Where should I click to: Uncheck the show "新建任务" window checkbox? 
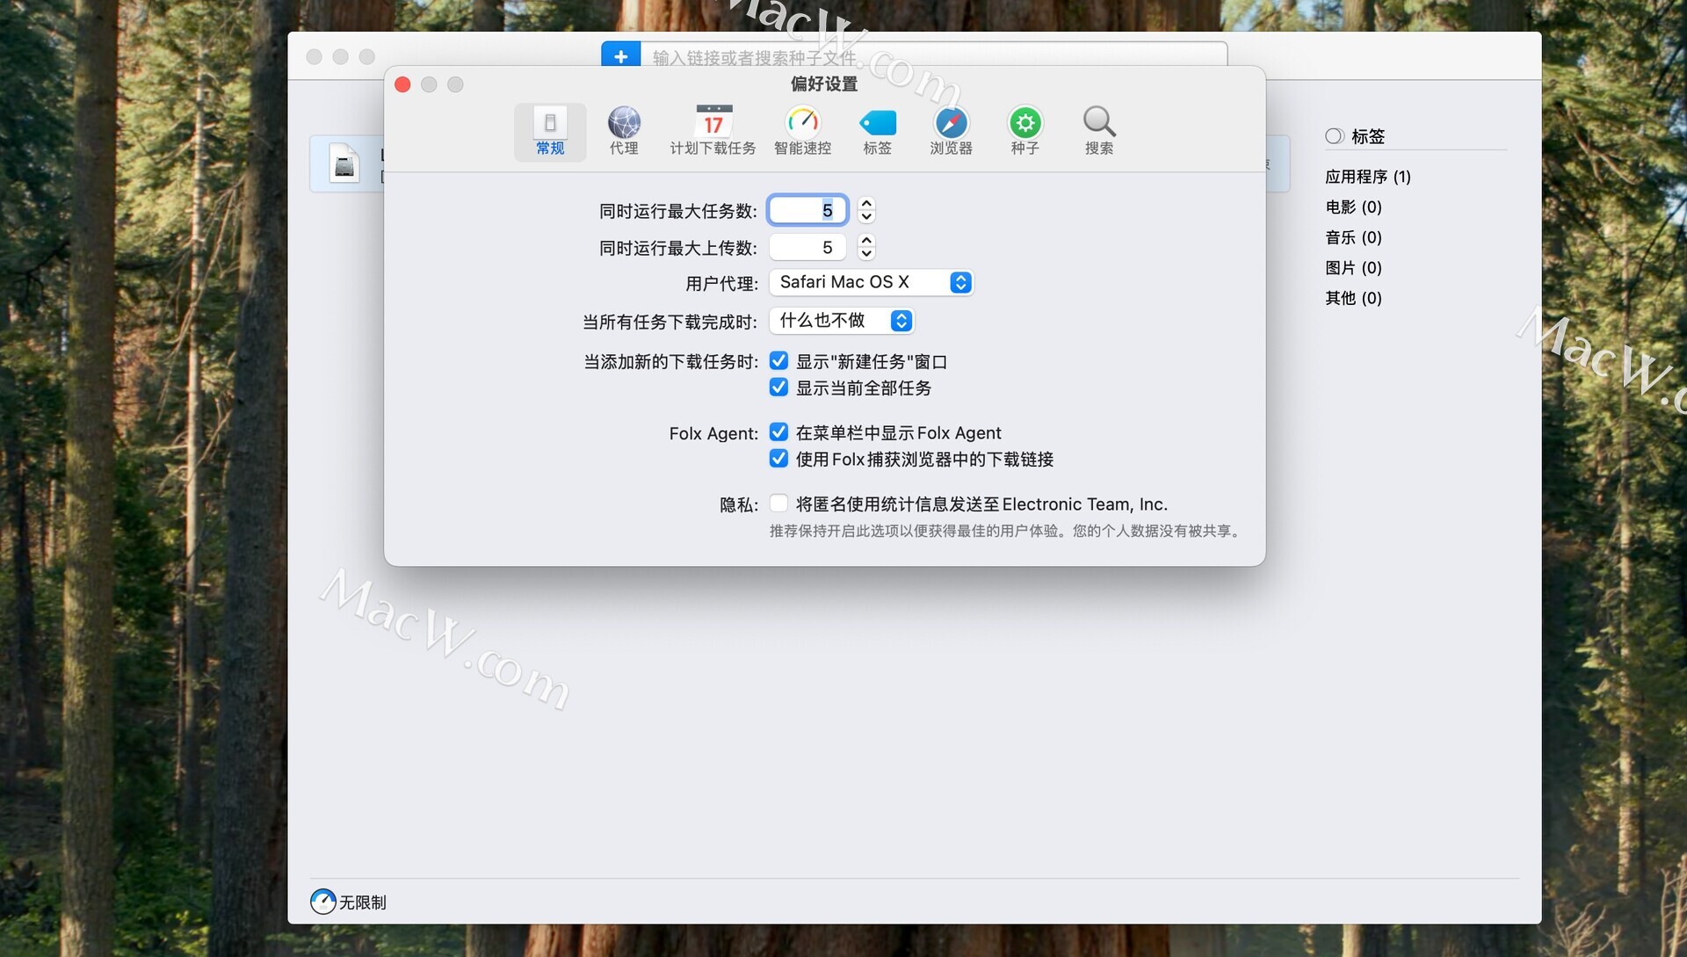click(x=778, y=361)
